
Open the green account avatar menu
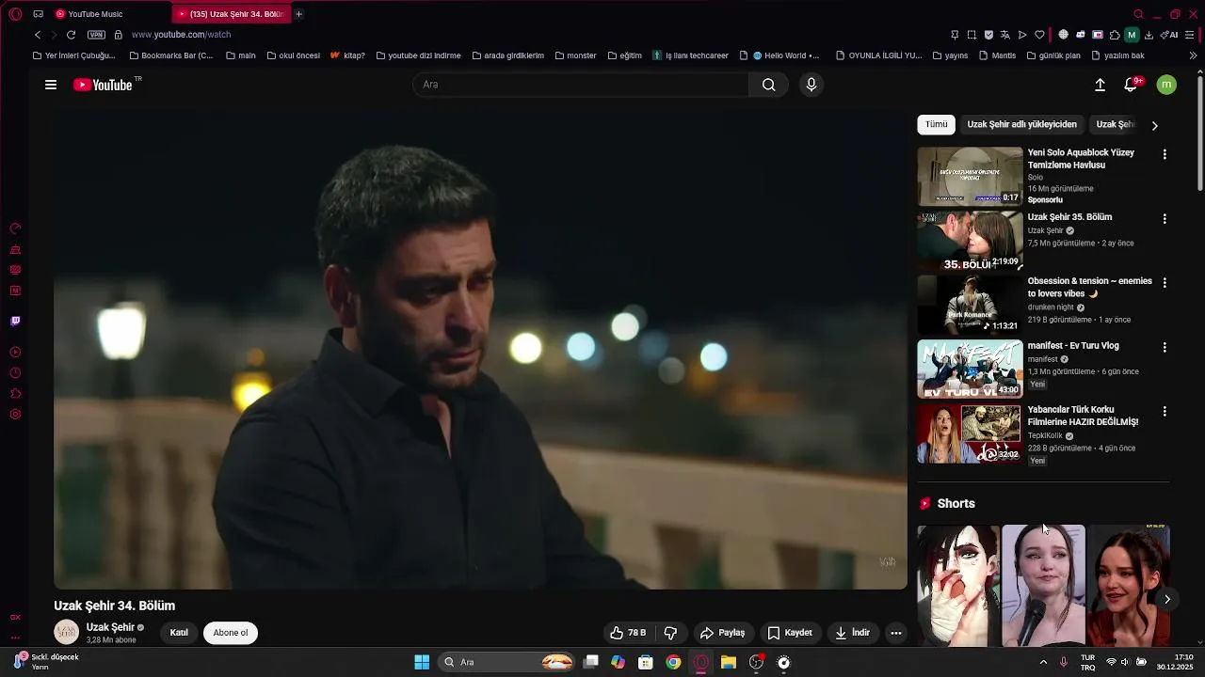pos(1166,85)
